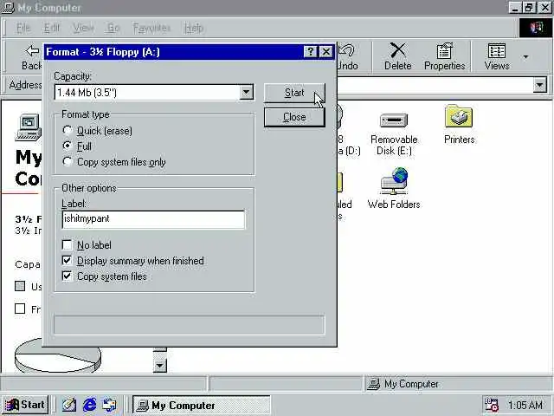Image resolution: width=554 pixels, height=416 pixels.
Task: Open the Edit menu
Action: tap(52, 28)
